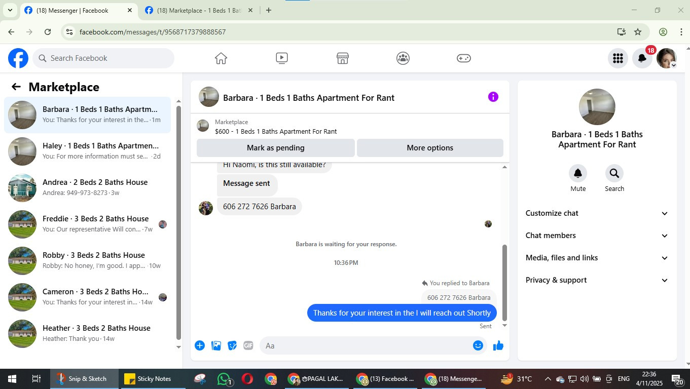Open the Windows Start menu
Screen dimensions: 690x389
pos(12,379)
